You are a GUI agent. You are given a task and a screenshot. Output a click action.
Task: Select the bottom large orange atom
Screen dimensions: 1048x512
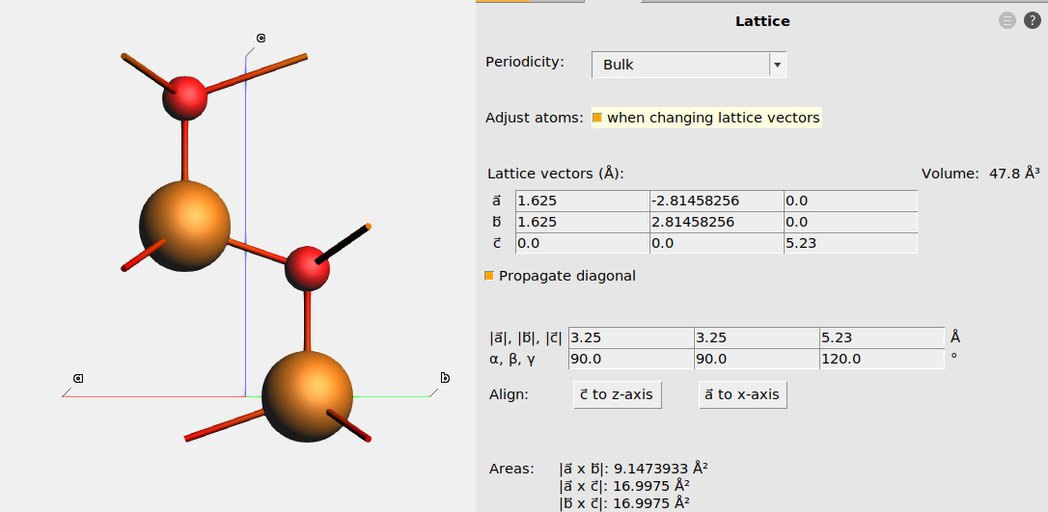[x=306, y=394]
